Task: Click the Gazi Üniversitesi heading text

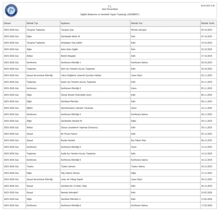Action: (x=110, y=9)
